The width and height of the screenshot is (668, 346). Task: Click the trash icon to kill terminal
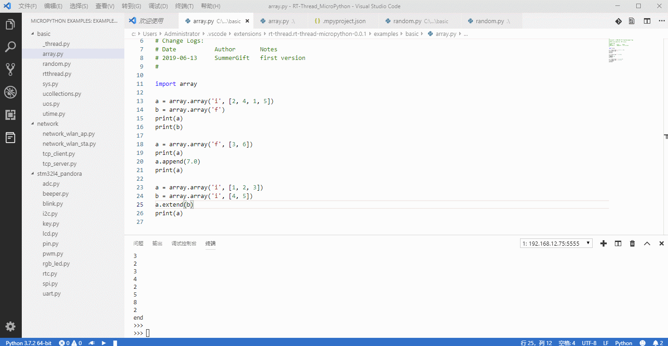coord(632,243)
